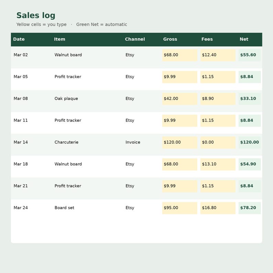The width and height of the screenshot is (273, 273).
Task: Click Etsy channel in Mar 24 row
Action: 130,208
